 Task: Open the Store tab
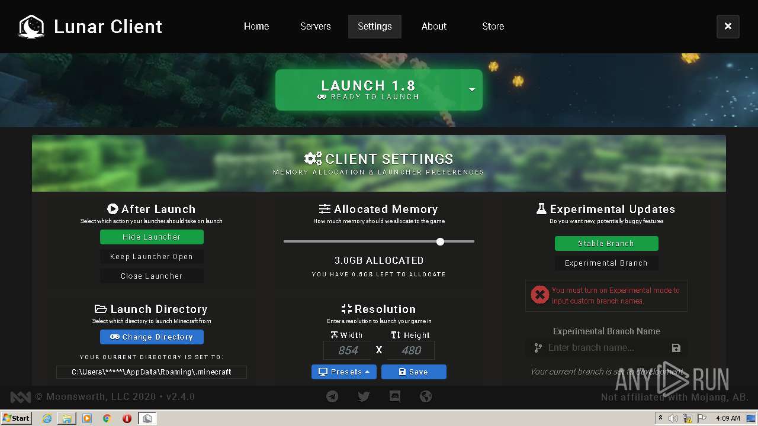tap(493, 27)
